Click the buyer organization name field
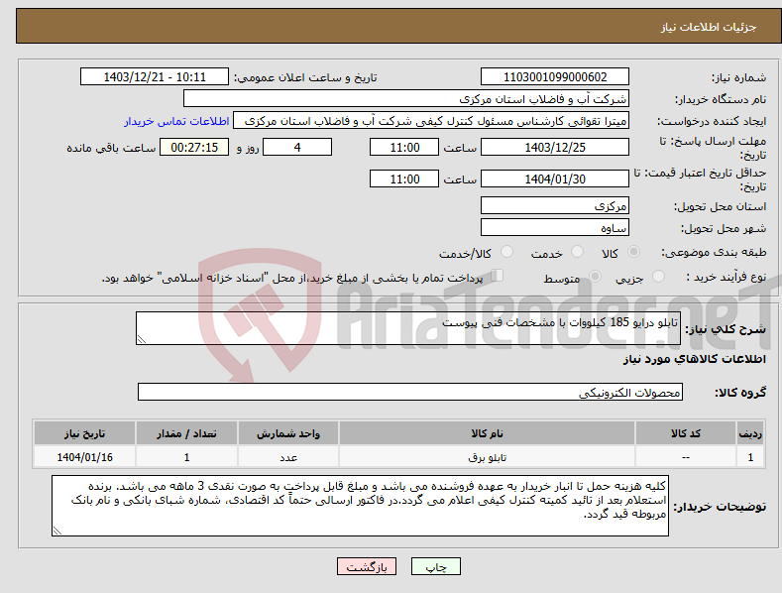 pyautogui.click(x=406, y=99)
